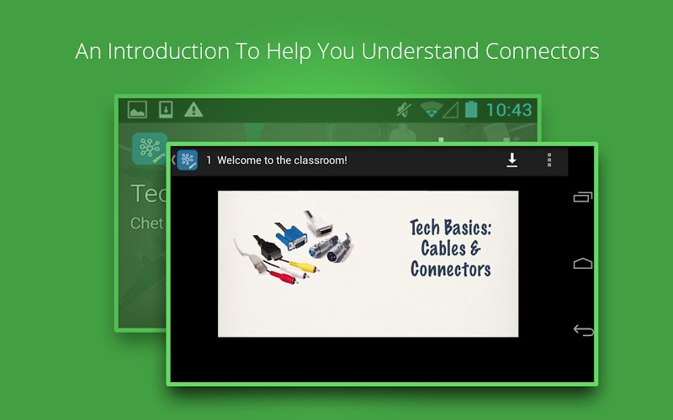Tap the download notification icon in status bar
The width and height of the screenshot is (673, 420).
click(166, 110)
